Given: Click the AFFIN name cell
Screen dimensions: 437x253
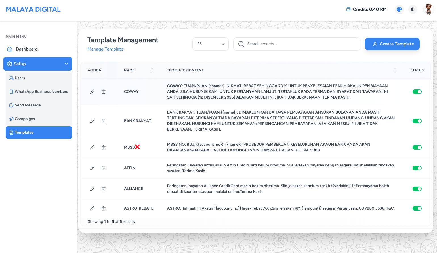Looking at the screenshot, I should coord(130,168).
